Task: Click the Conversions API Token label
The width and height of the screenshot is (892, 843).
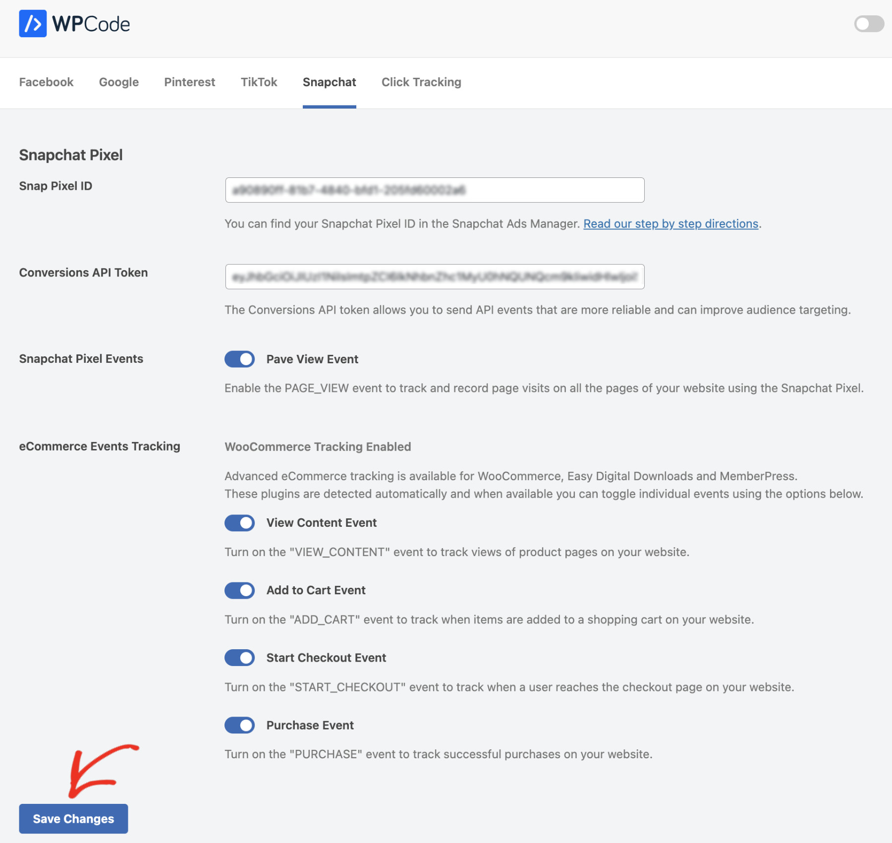Action: click(83, 273)
